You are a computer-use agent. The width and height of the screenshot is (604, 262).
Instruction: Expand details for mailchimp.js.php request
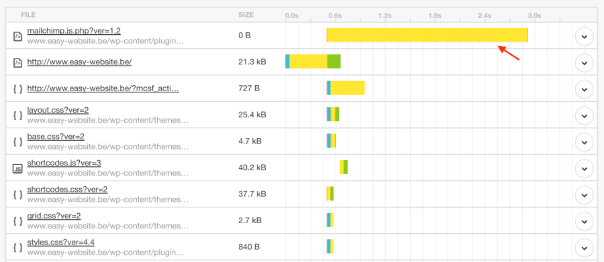584,37
